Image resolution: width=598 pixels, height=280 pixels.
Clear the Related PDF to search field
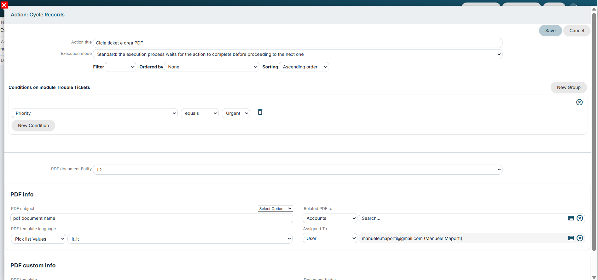(x=580, y=218)
